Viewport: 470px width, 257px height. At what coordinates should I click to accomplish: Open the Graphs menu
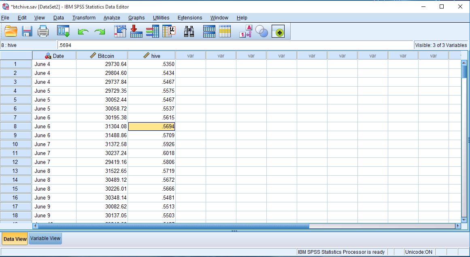click(136, 18)
